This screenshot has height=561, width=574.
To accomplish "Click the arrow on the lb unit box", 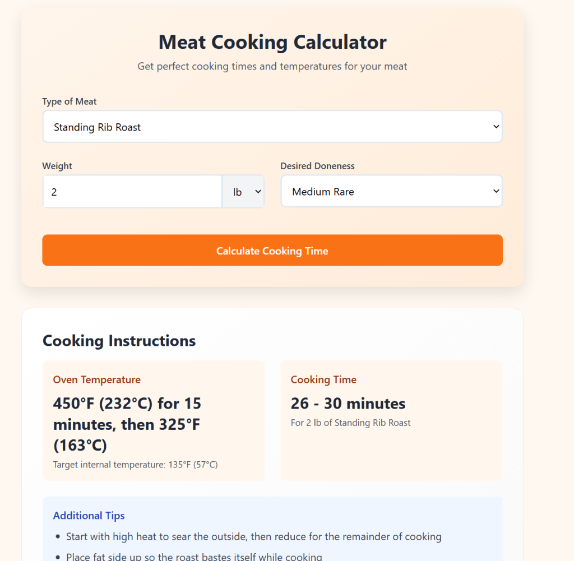I will coord(260,191).
